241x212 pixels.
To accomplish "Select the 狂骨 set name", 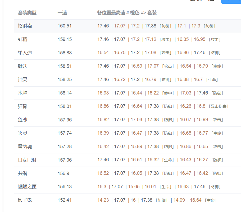I will click(22, 106).
